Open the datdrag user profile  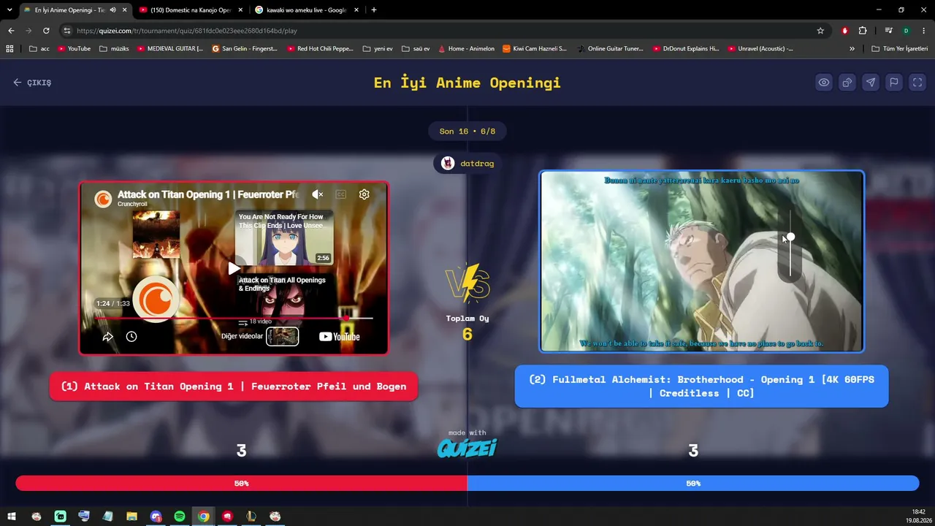tap(467, 164)
